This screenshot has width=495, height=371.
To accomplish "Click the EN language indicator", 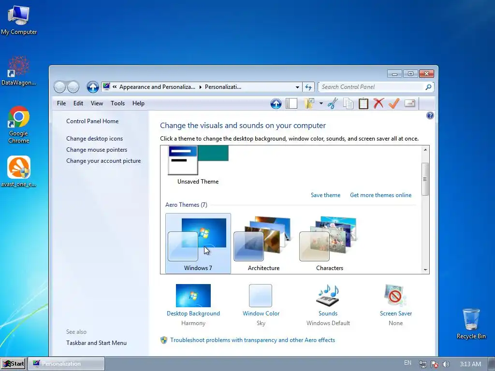I will 408,363.
